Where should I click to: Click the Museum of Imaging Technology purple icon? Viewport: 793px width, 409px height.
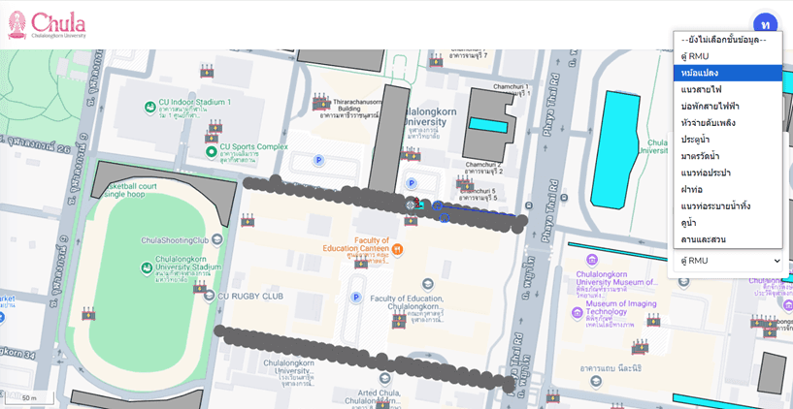[x=578, y=313]
